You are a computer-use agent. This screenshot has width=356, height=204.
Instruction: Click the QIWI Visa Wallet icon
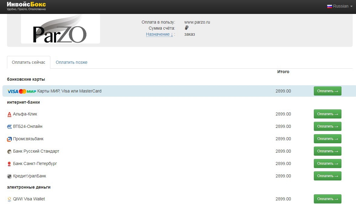9,199
